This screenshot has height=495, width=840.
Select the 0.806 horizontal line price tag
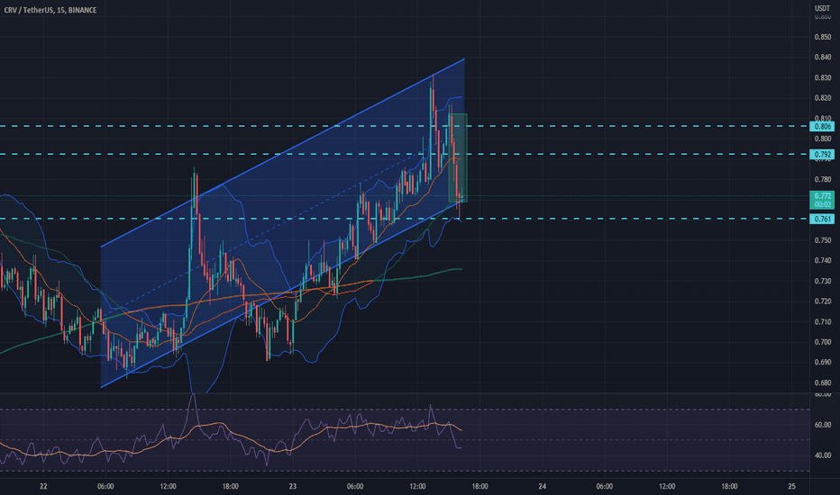tap(822, 126)
